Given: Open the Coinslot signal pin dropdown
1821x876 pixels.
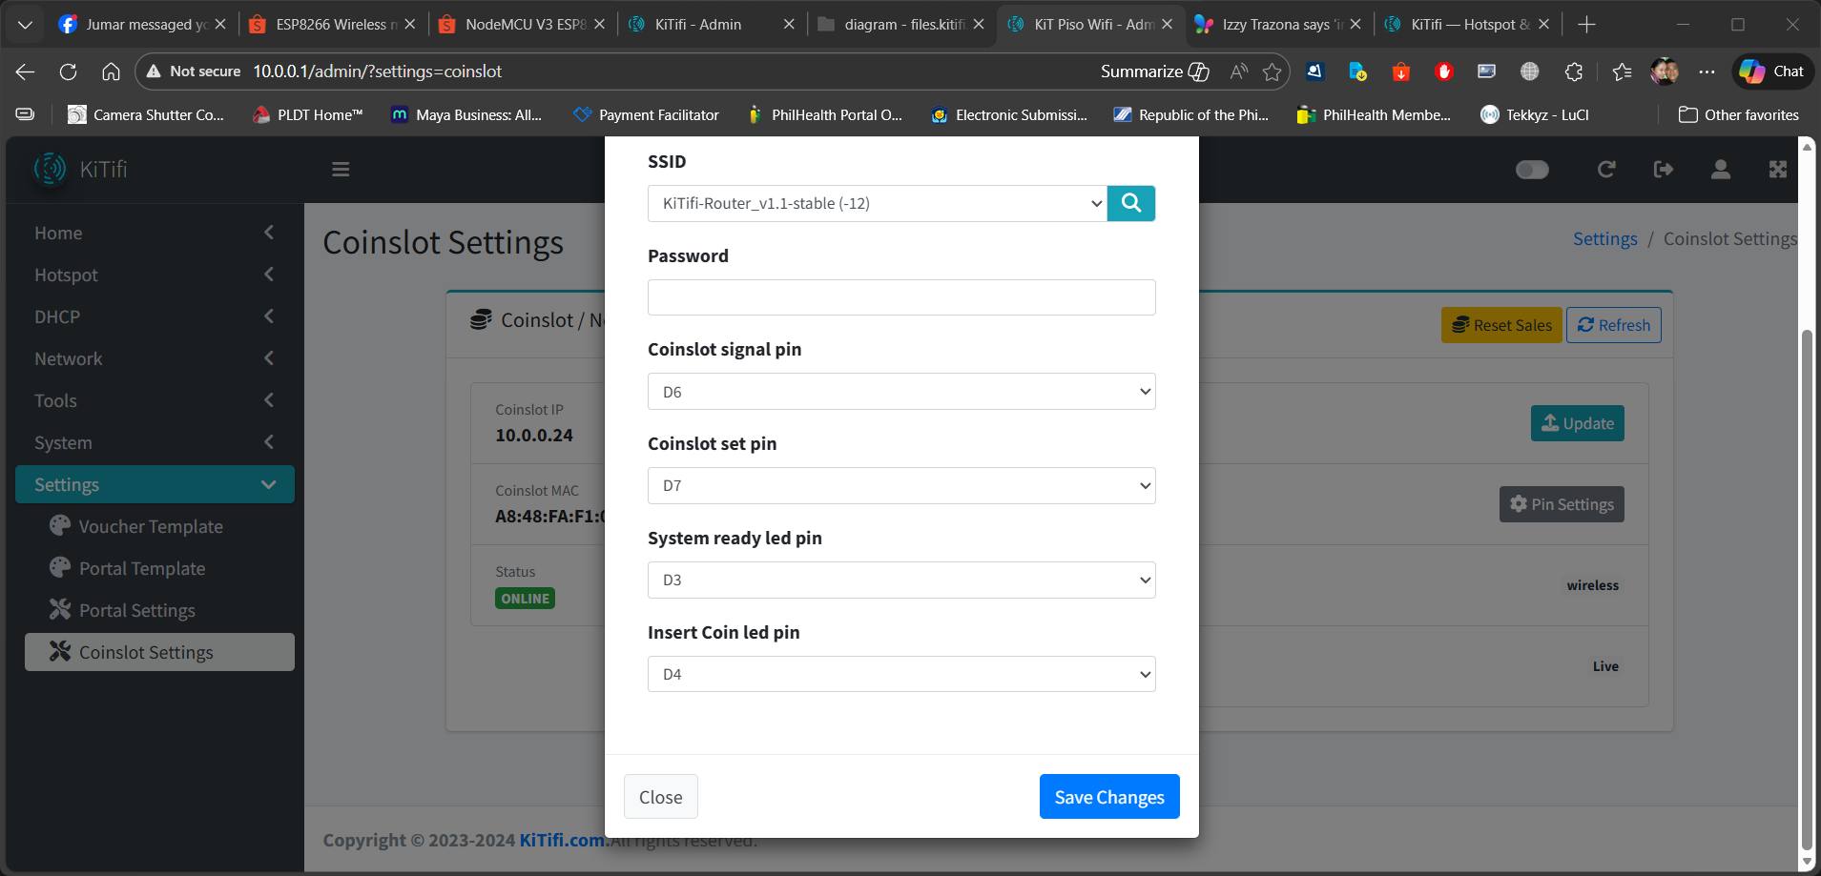Looking at the screenshot, I should click(x=901, y=392).
